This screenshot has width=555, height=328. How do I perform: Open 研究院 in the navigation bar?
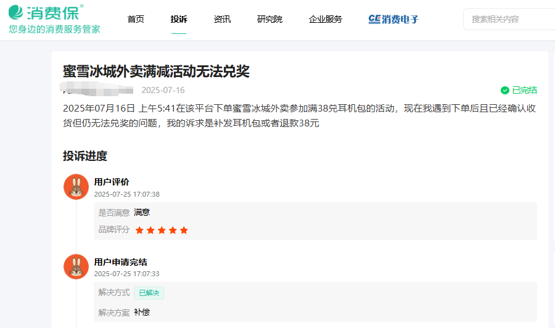[x=269, y=19]
